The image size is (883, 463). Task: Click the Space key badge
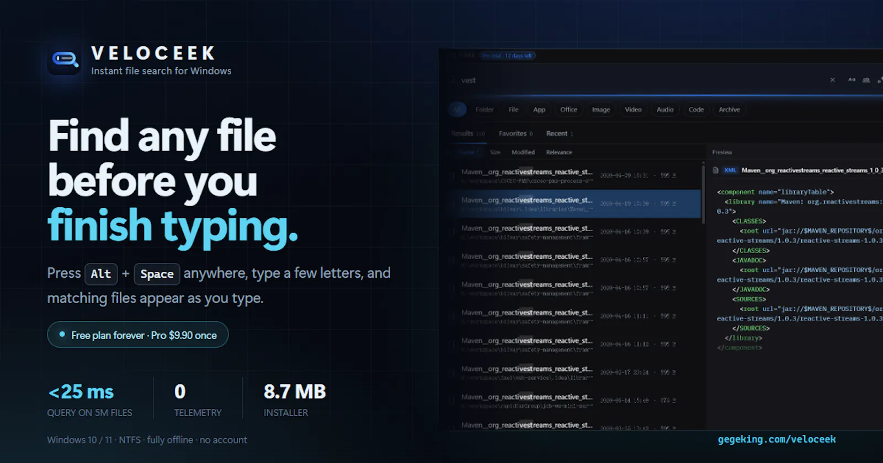click(157, 274)
